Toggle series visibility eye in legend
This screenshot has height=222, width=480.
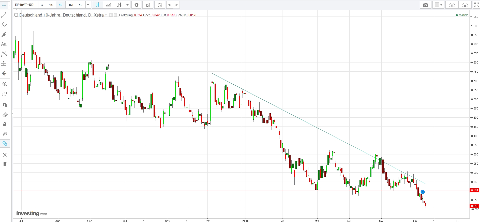pyautogui.click(x=111, y=15)
